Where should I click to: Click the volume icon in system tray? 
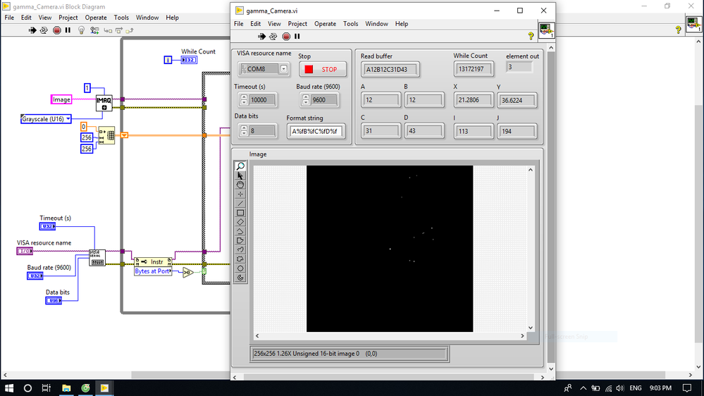tap(620, 388)
